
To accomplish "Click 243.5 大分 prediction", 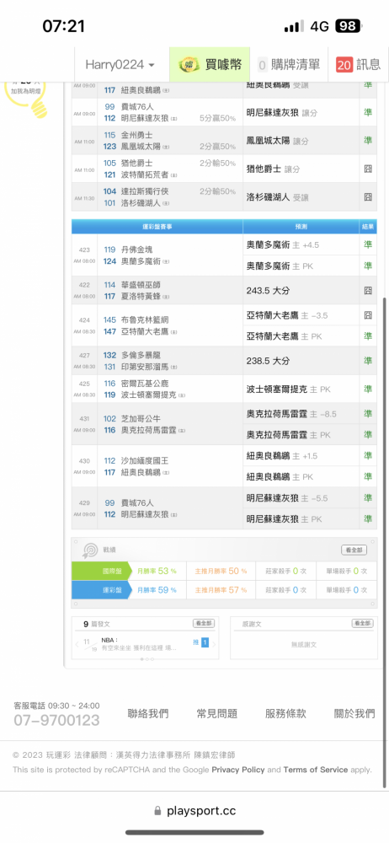I will tap(268, 290).
